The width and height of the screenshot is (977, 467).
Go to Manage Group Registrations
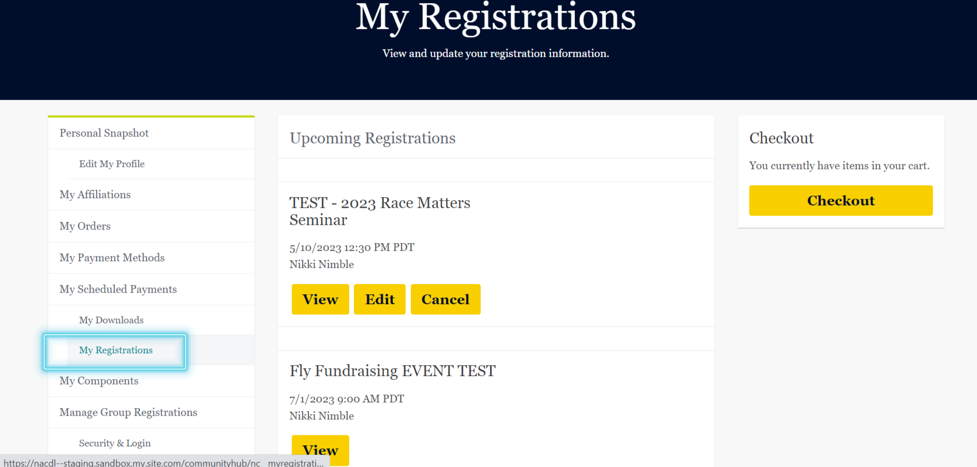(128, 412)
